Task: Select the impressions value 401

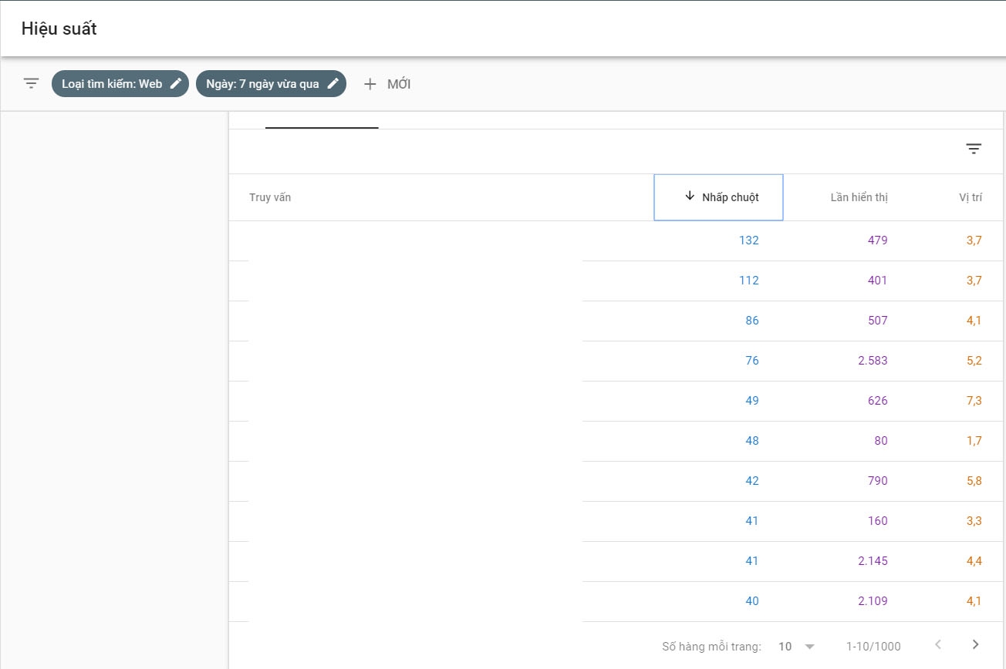Action: point(878,281)
